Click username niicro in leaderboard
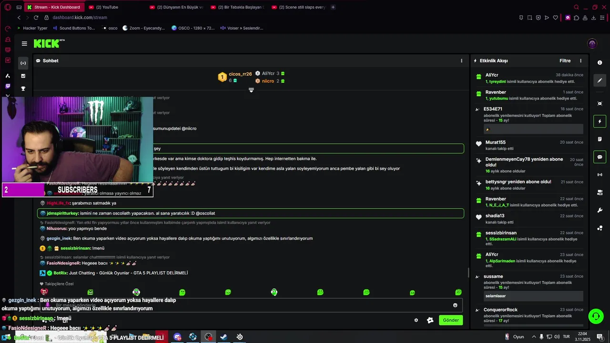Viewport: 610px width, 343px height. 268,81
